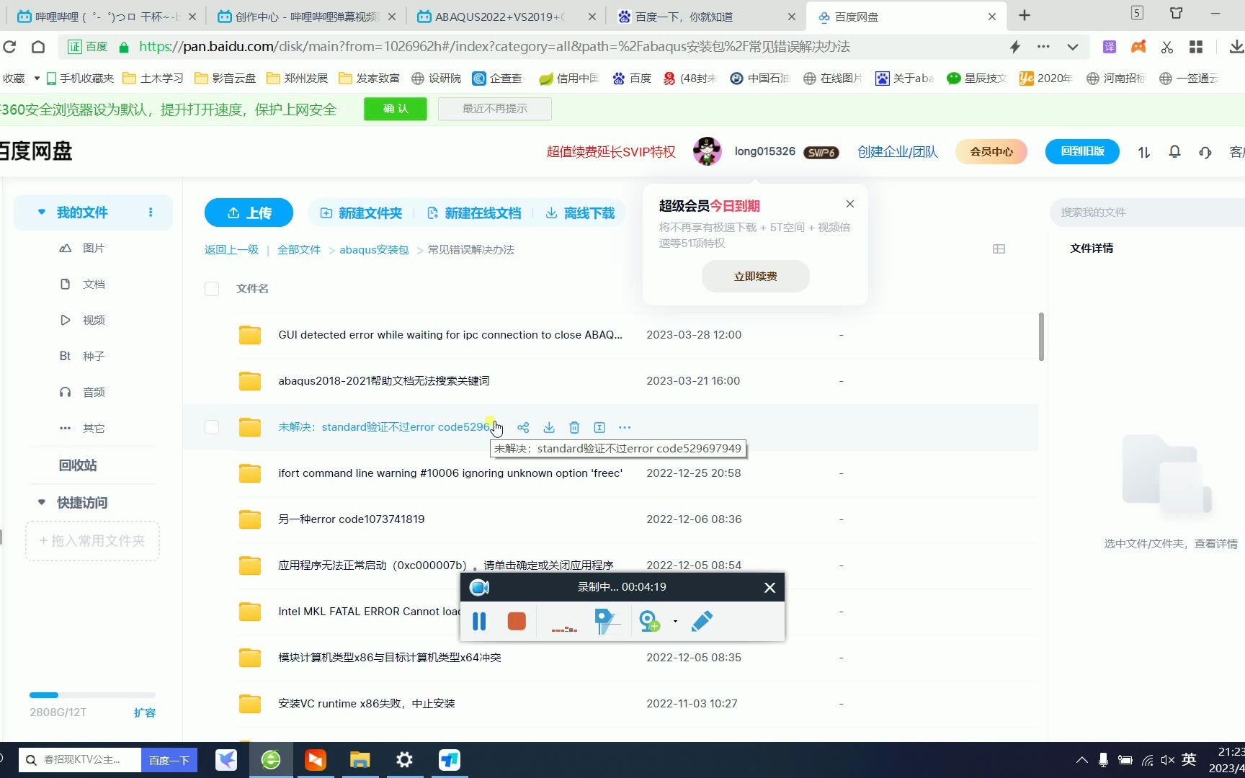Open the recorder pen annotation tool
The width and height of the screenshot is (1245, 778).
click(x=702, y=621)
